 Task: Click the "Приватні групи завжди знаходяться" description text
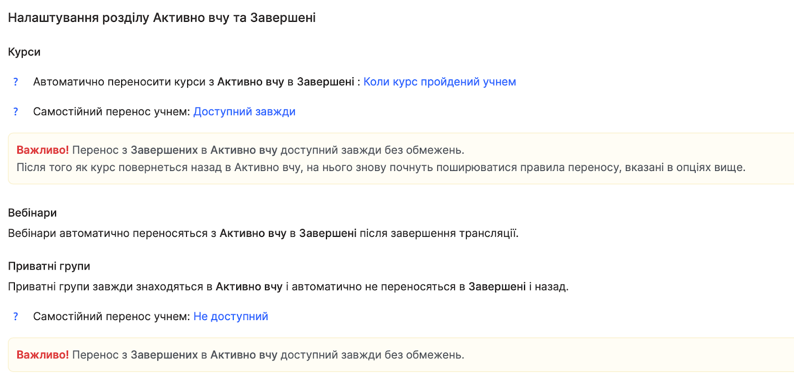(x=288, y=287)
